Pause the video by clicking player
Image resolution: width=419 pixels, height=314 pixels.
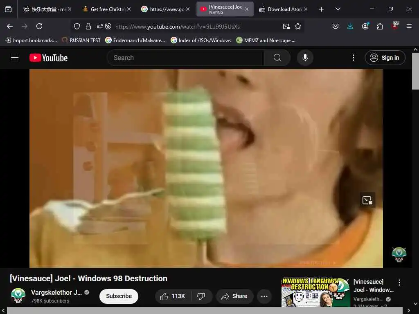[206, 168]
